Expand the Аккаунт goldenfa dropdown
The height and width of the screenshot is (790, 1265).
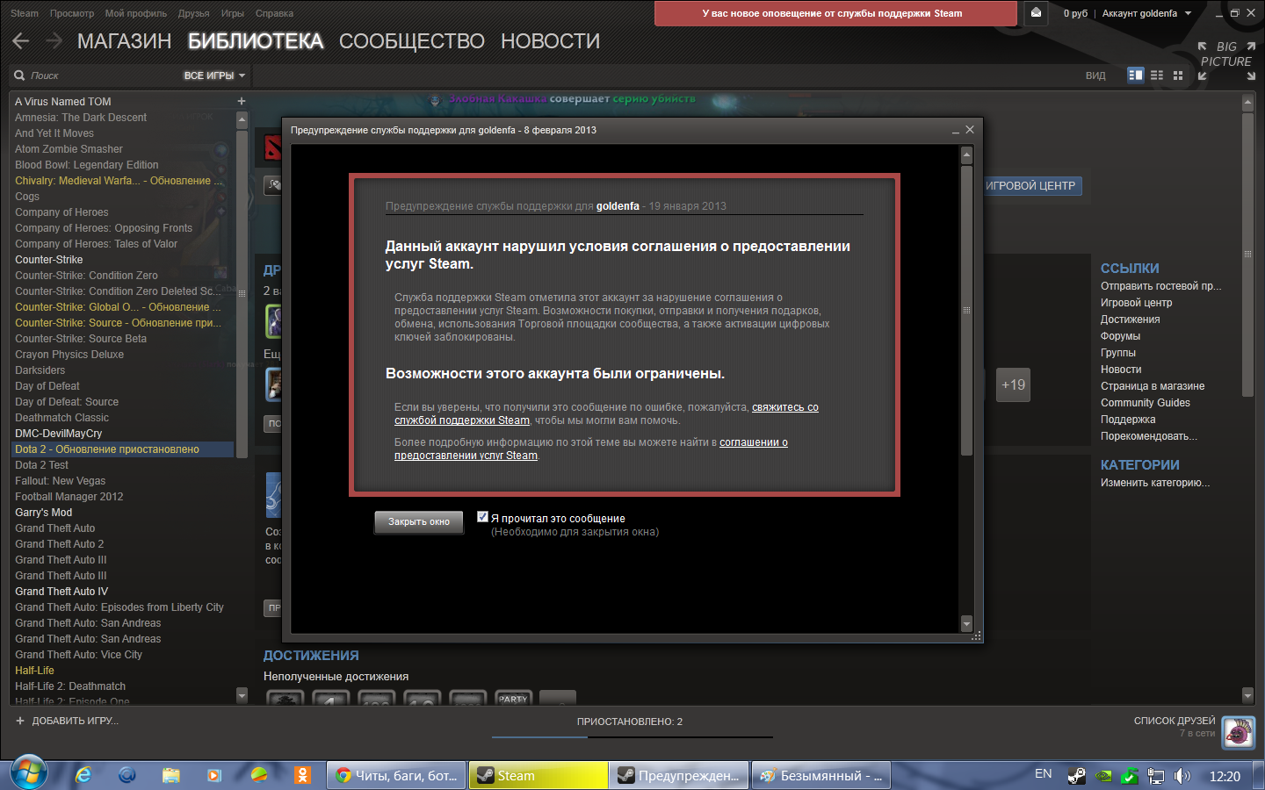(x=1146, y=13)
